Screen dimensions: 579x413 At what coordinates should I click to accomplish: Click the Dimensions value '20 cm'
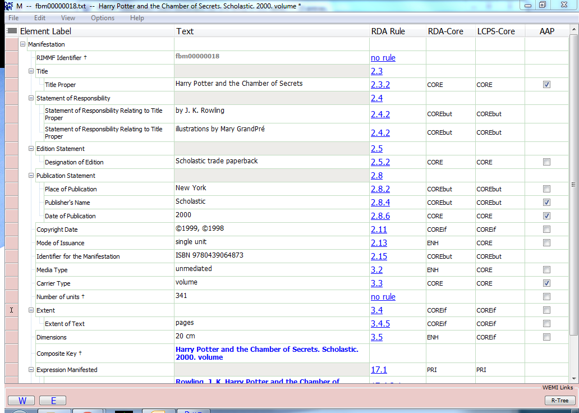(x=185, y=336)
